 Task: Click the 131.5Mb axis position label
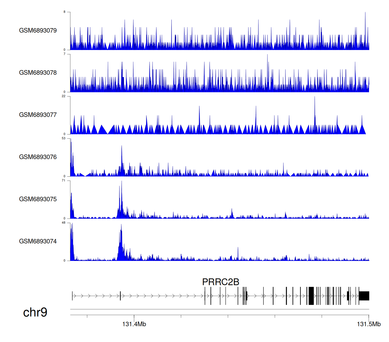pyautogui.click(x=369, y=324)
